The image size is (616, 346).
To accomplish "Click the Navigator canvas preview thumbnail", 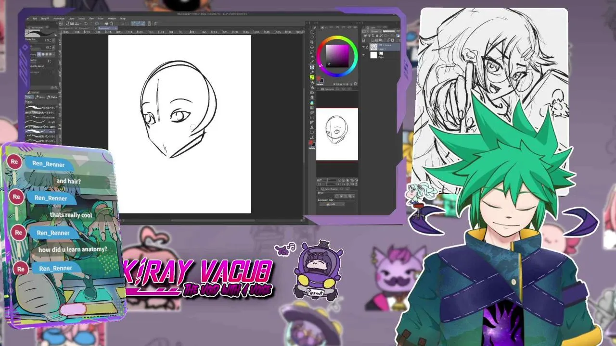I will 337,134.
